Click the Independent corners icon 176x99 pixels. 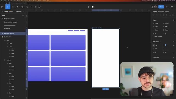(174, 33)
